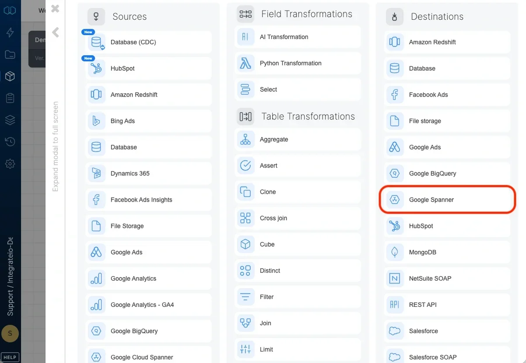Screen dimensions: 526x363
Task: Select the Salesforce destination
Action: tap(447, 331)
